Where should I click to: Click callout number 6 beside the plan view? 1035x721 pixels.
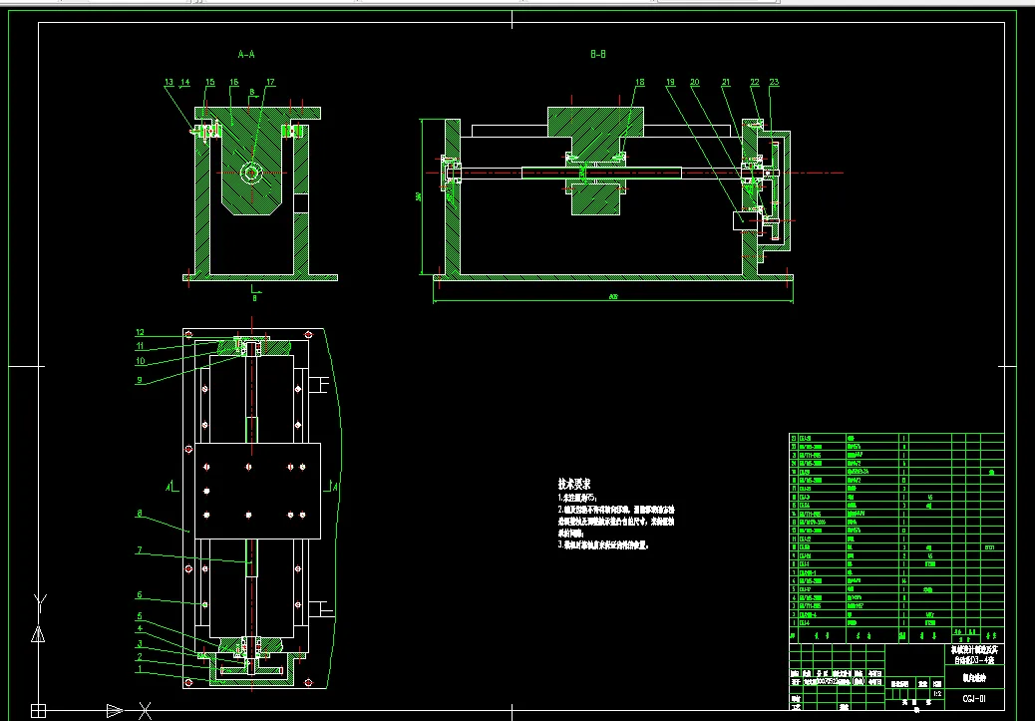(x=140, y=595)
